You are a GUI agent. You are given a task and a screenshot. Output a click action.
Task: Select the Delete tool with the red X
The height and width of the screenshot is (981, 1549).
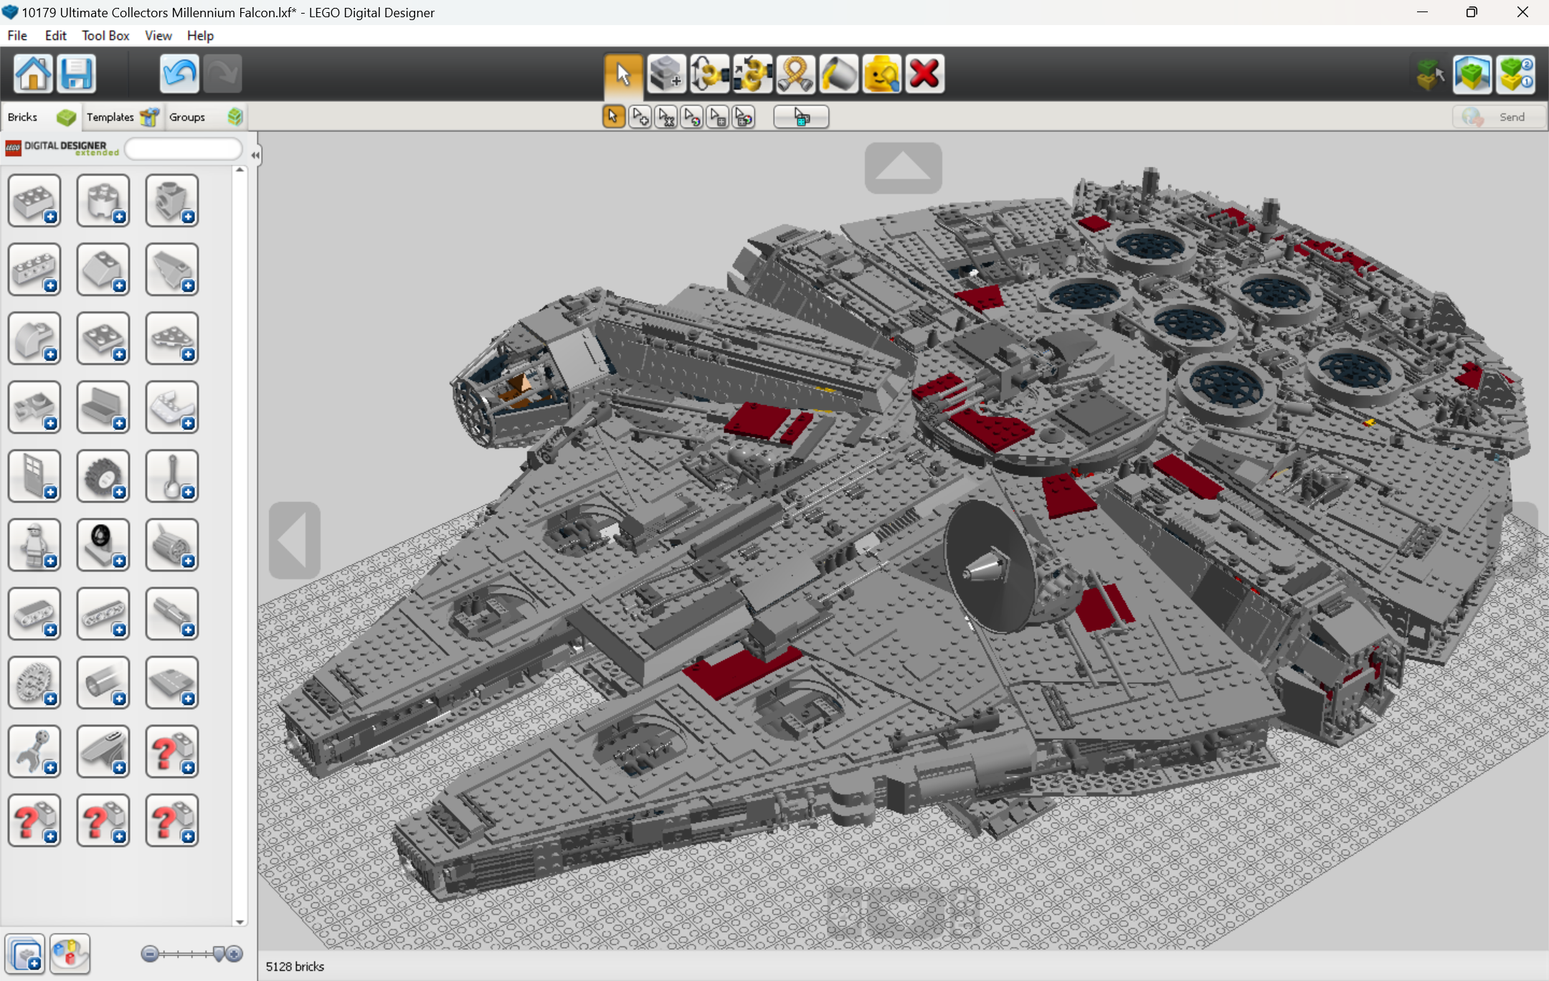(x=924, y=73)
